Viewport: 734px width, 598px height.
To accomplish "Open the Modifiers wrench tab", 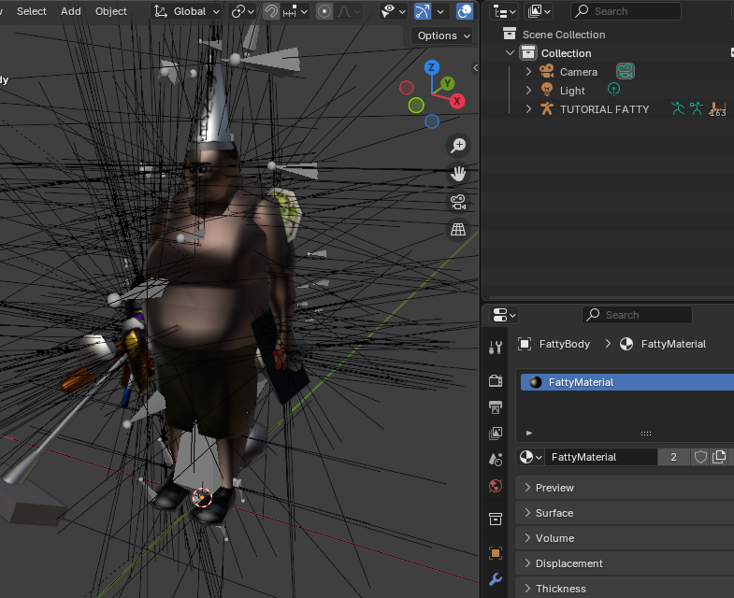I will pyautogui.click(x=496, y=579).
